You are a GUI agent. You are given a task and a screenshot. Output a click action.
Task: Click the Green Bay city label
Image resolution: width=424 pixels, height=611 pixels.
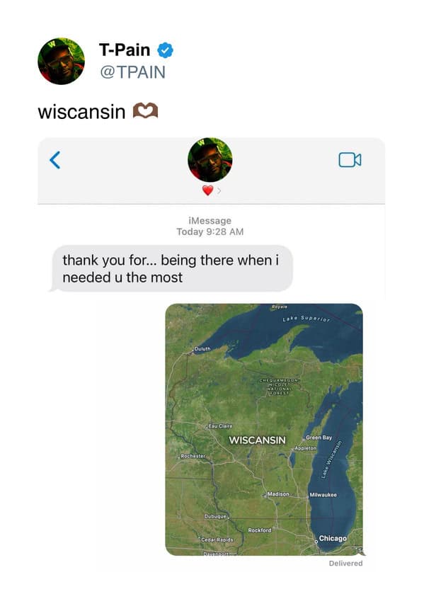(x=319, y=438)
